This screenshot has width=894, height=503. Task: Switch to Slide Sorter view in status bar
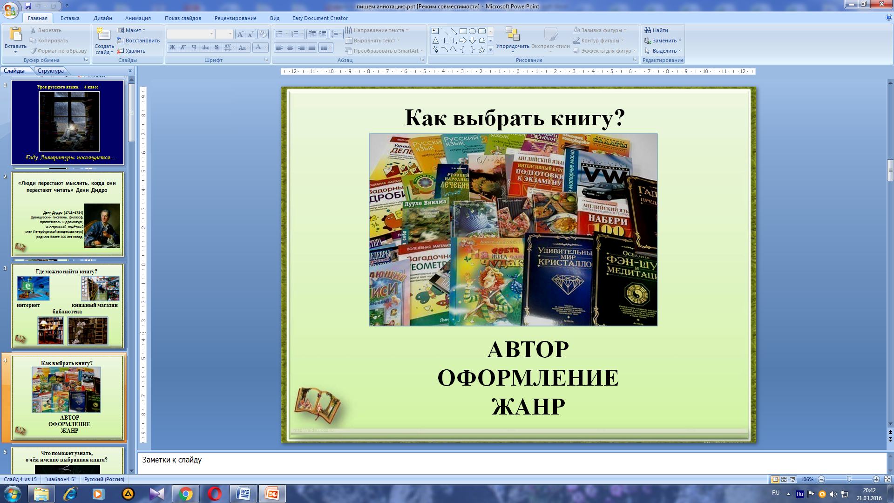(784, 479)
